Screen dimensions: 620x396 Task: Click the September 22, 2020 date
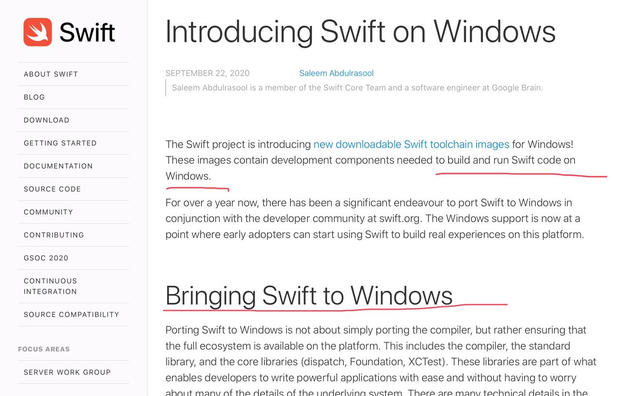[x=207, y=73]
